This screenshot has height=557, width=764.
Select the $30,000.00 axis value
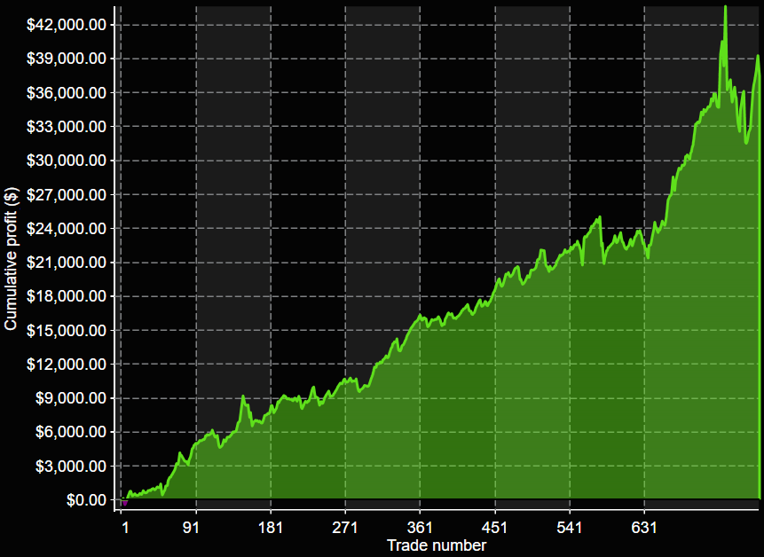(67, 161)
